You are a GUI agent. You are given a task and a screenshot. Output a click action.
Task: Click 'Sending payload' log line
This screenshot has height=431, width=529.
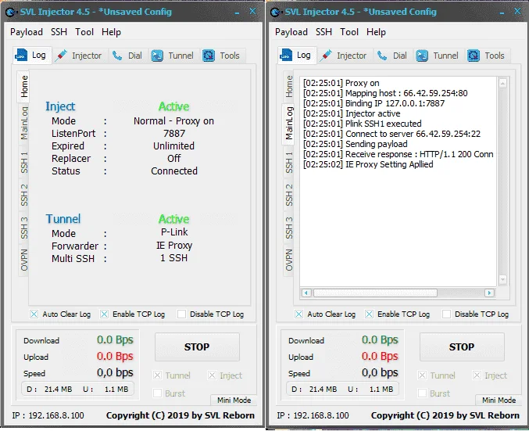(356, 144)
